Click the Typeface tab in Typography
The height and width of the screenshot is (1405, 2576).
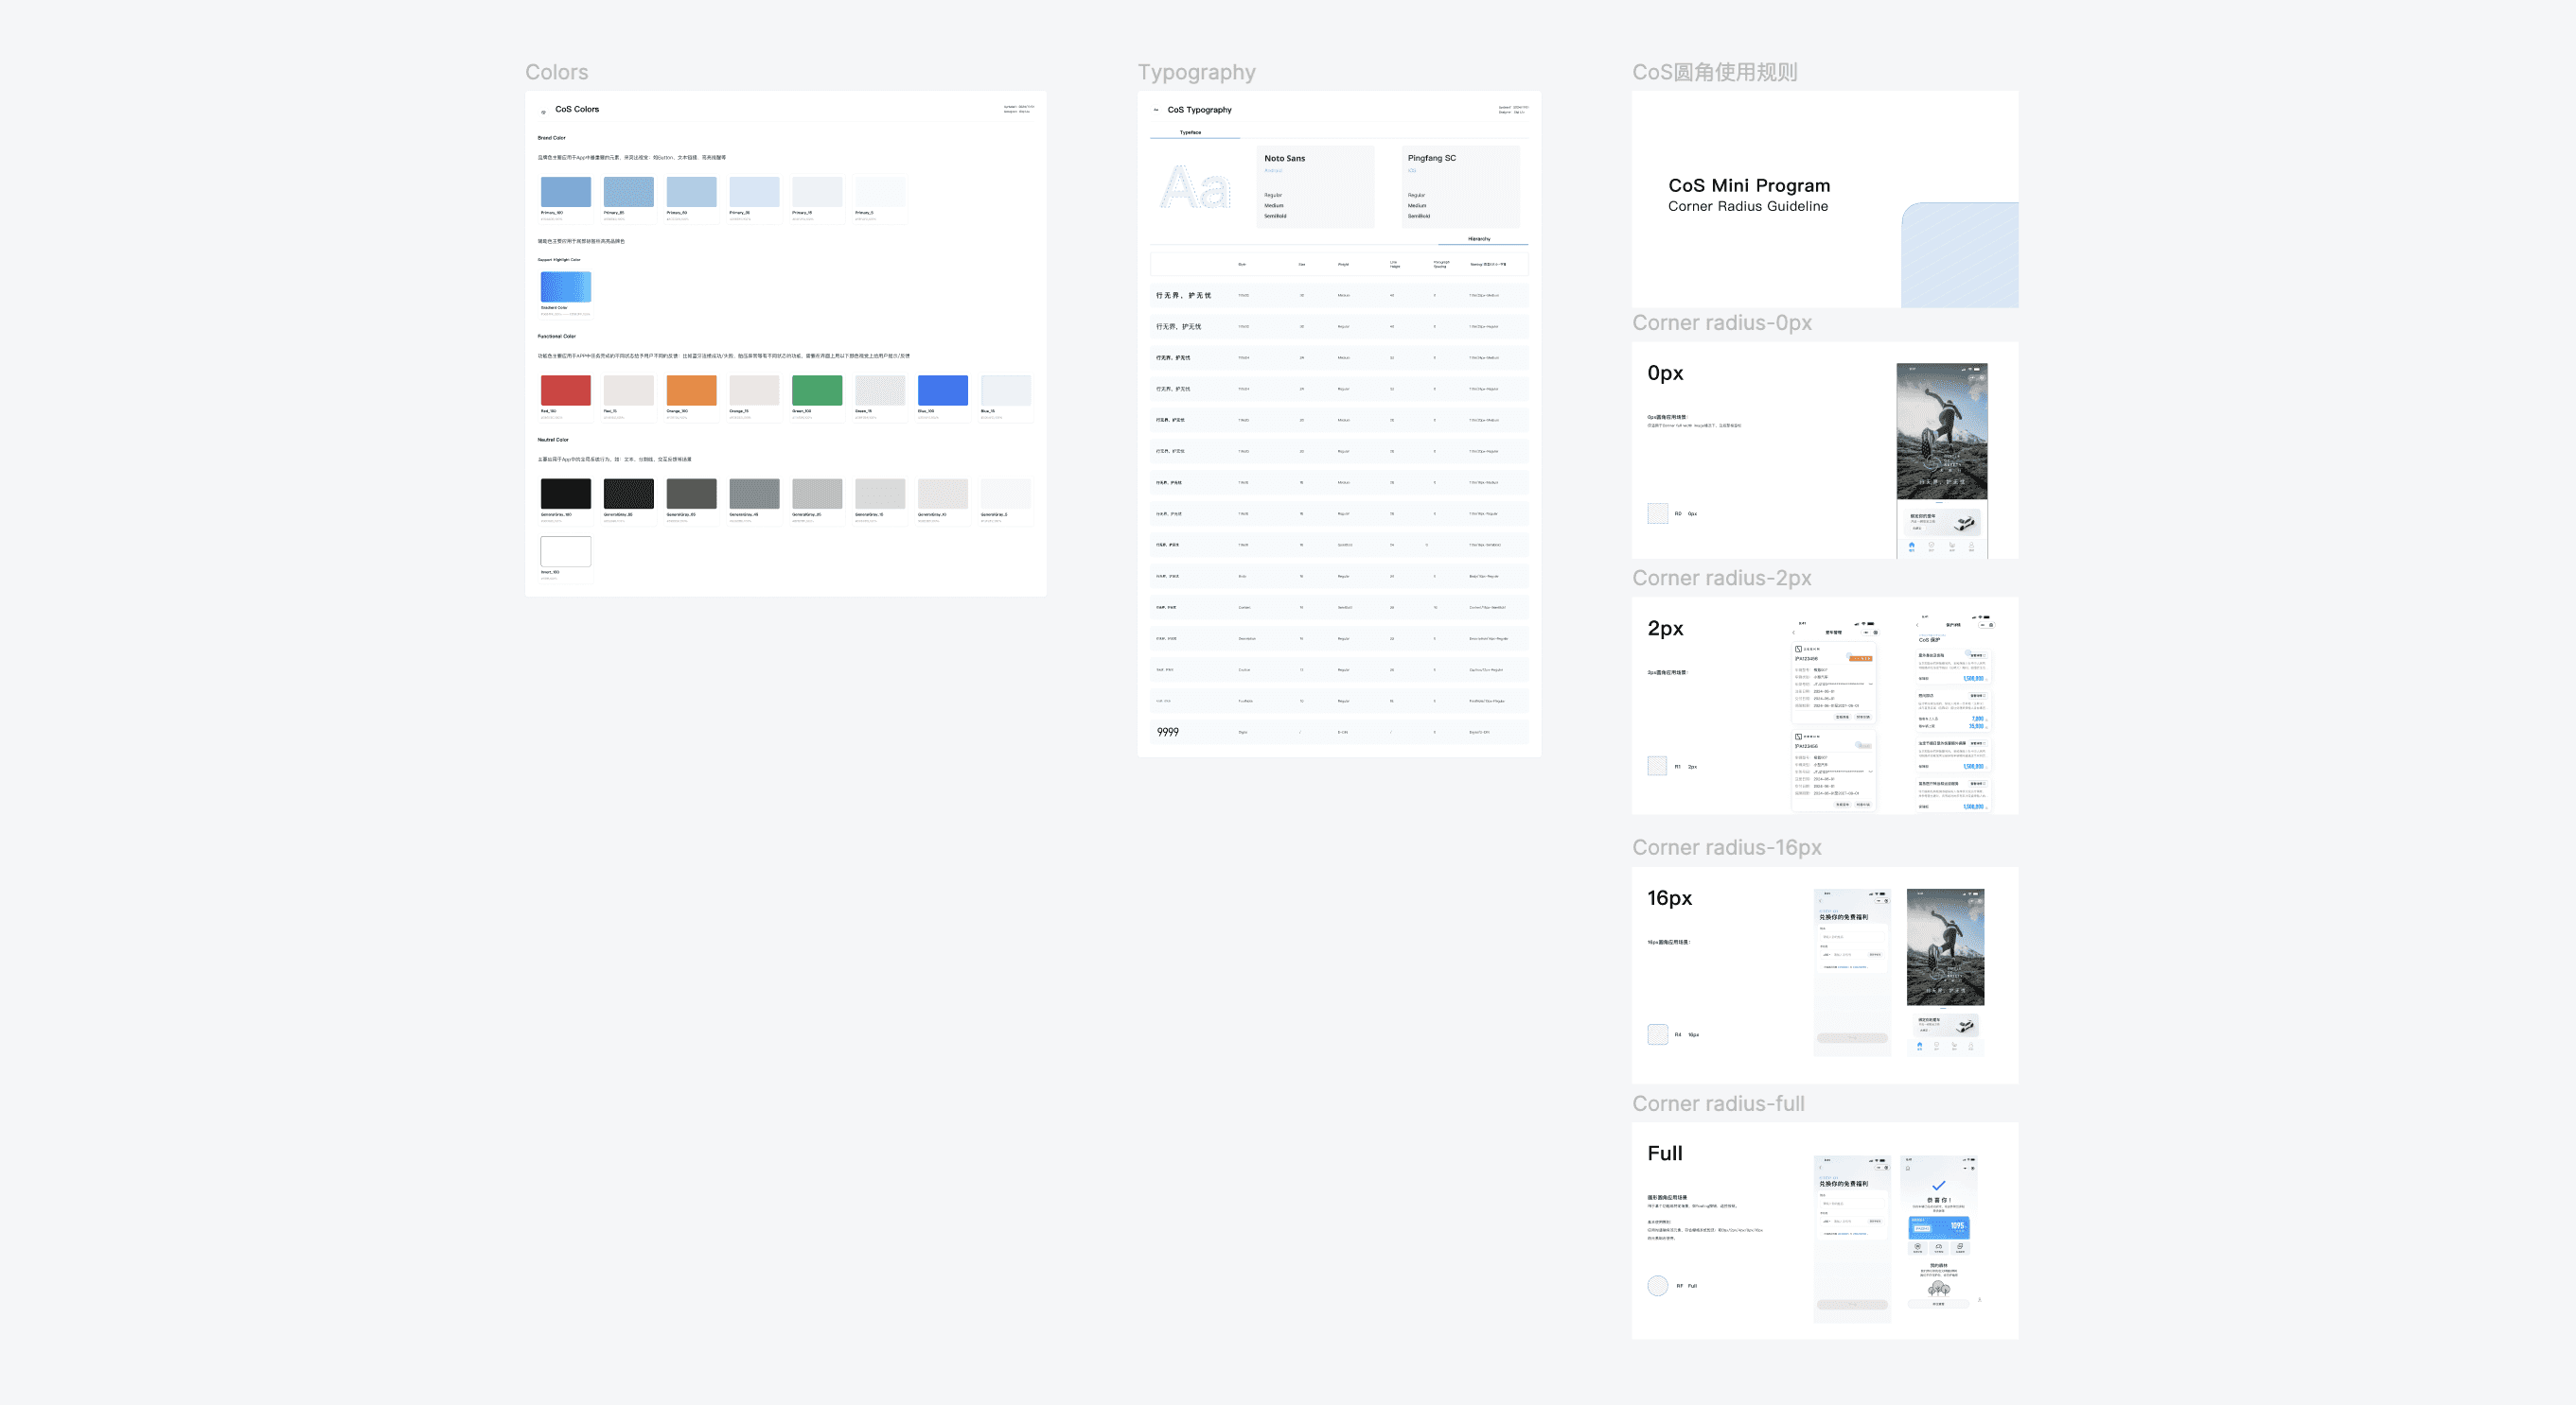point(1190,132)
